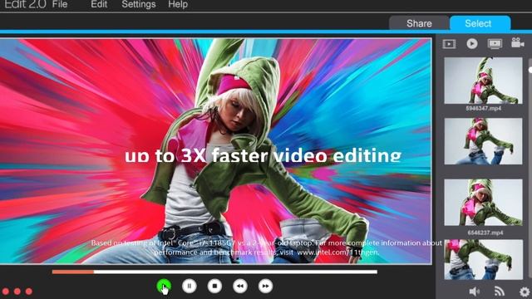Viewport: 532px width, 299px height.
Task: Select the 6546237.mp4 thumbnail
Action: (483, 202)
